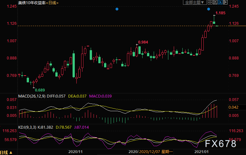
Task: Click the blue event dot near 2020/12
Action: coord(117,9)
